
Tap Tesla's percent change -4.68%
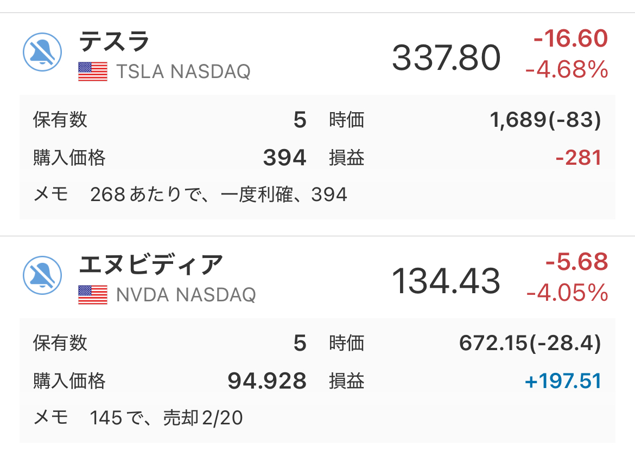click(x=567, y=69)
